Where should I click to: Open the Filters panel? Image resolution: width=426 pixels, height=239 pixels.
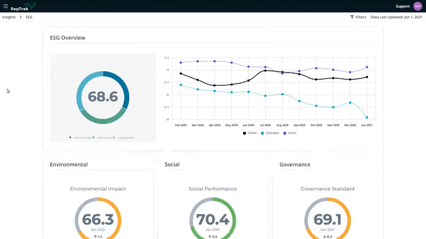tap(358, 17)
